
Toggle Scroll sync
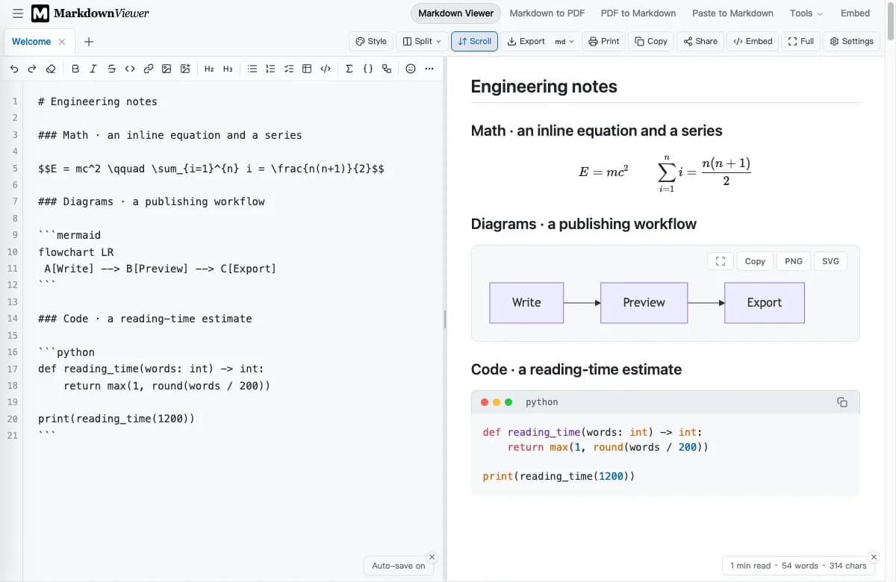tap(474, 41)
